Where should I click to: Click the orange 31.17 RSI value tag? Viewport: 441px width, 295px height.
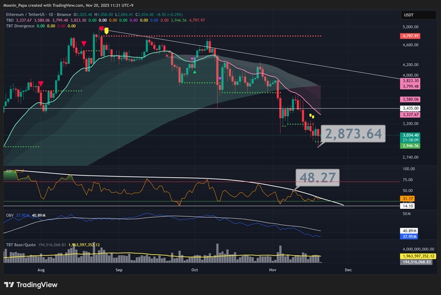coord(410,198)
